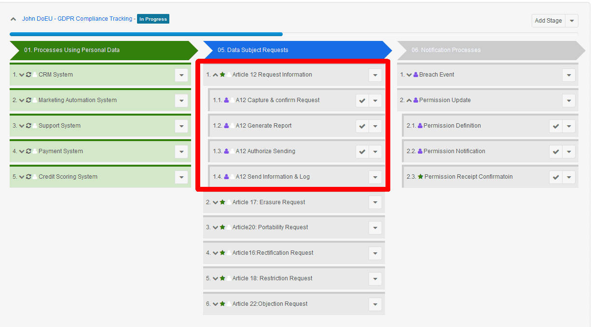Select the 05. Data Subject Requests stage
The width and height of the screenshot is (591, 327).
pyautogui.click(x=294, y=50)
